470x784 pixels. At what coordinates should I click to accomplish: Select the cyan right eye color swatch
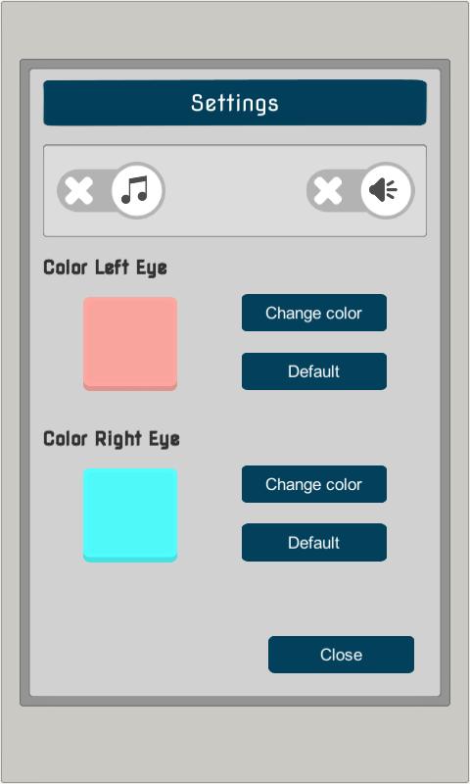130,515
